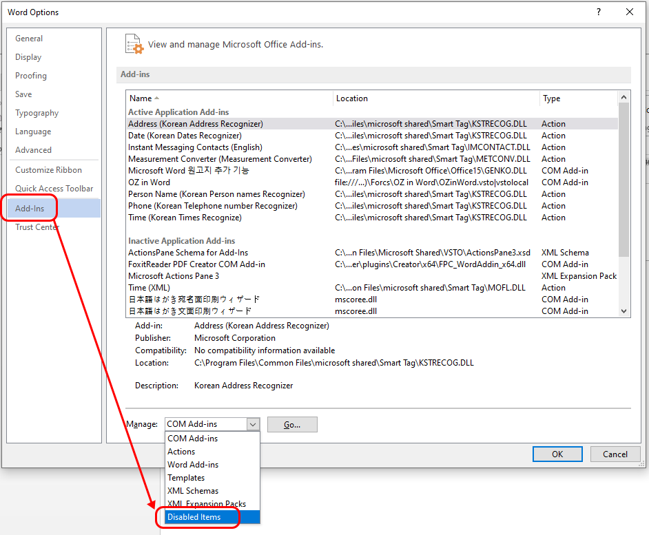Select Person Name (Korean Person names Recognizer)
This screenshot has height=535, width=649.
pos(372,194)
